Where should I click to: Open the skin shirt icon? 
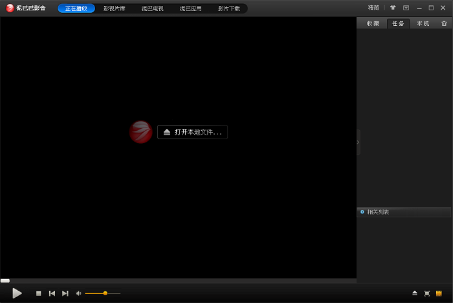pyautogui.click(x=393, y=8)
